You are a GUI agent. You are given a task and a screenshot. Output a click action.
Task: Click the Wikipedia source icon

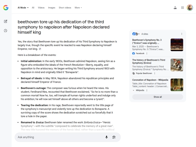133,90
